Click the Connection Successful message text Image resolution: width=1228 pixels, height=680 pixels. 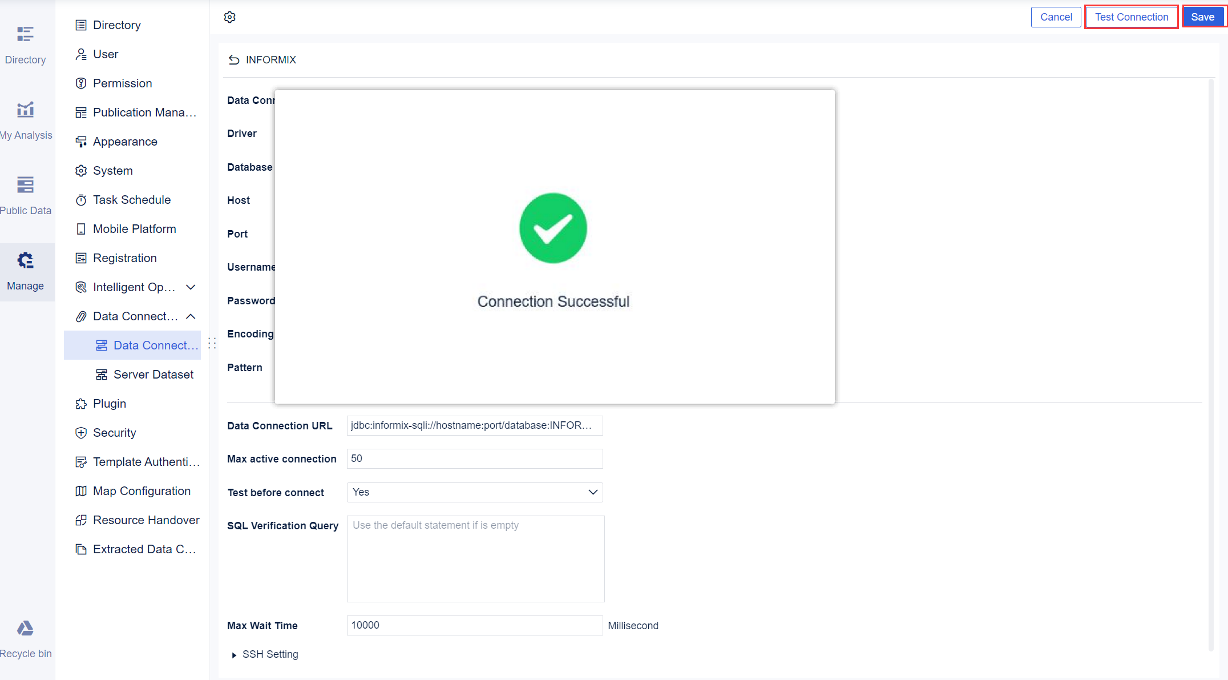tap(554, 301)
